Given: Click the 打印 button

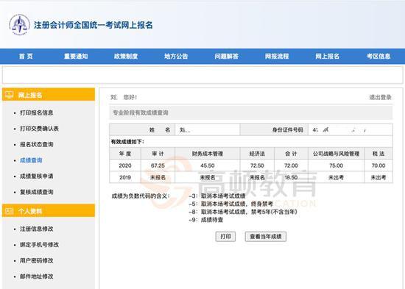Looking at the screenshot, I should [225, 236].
